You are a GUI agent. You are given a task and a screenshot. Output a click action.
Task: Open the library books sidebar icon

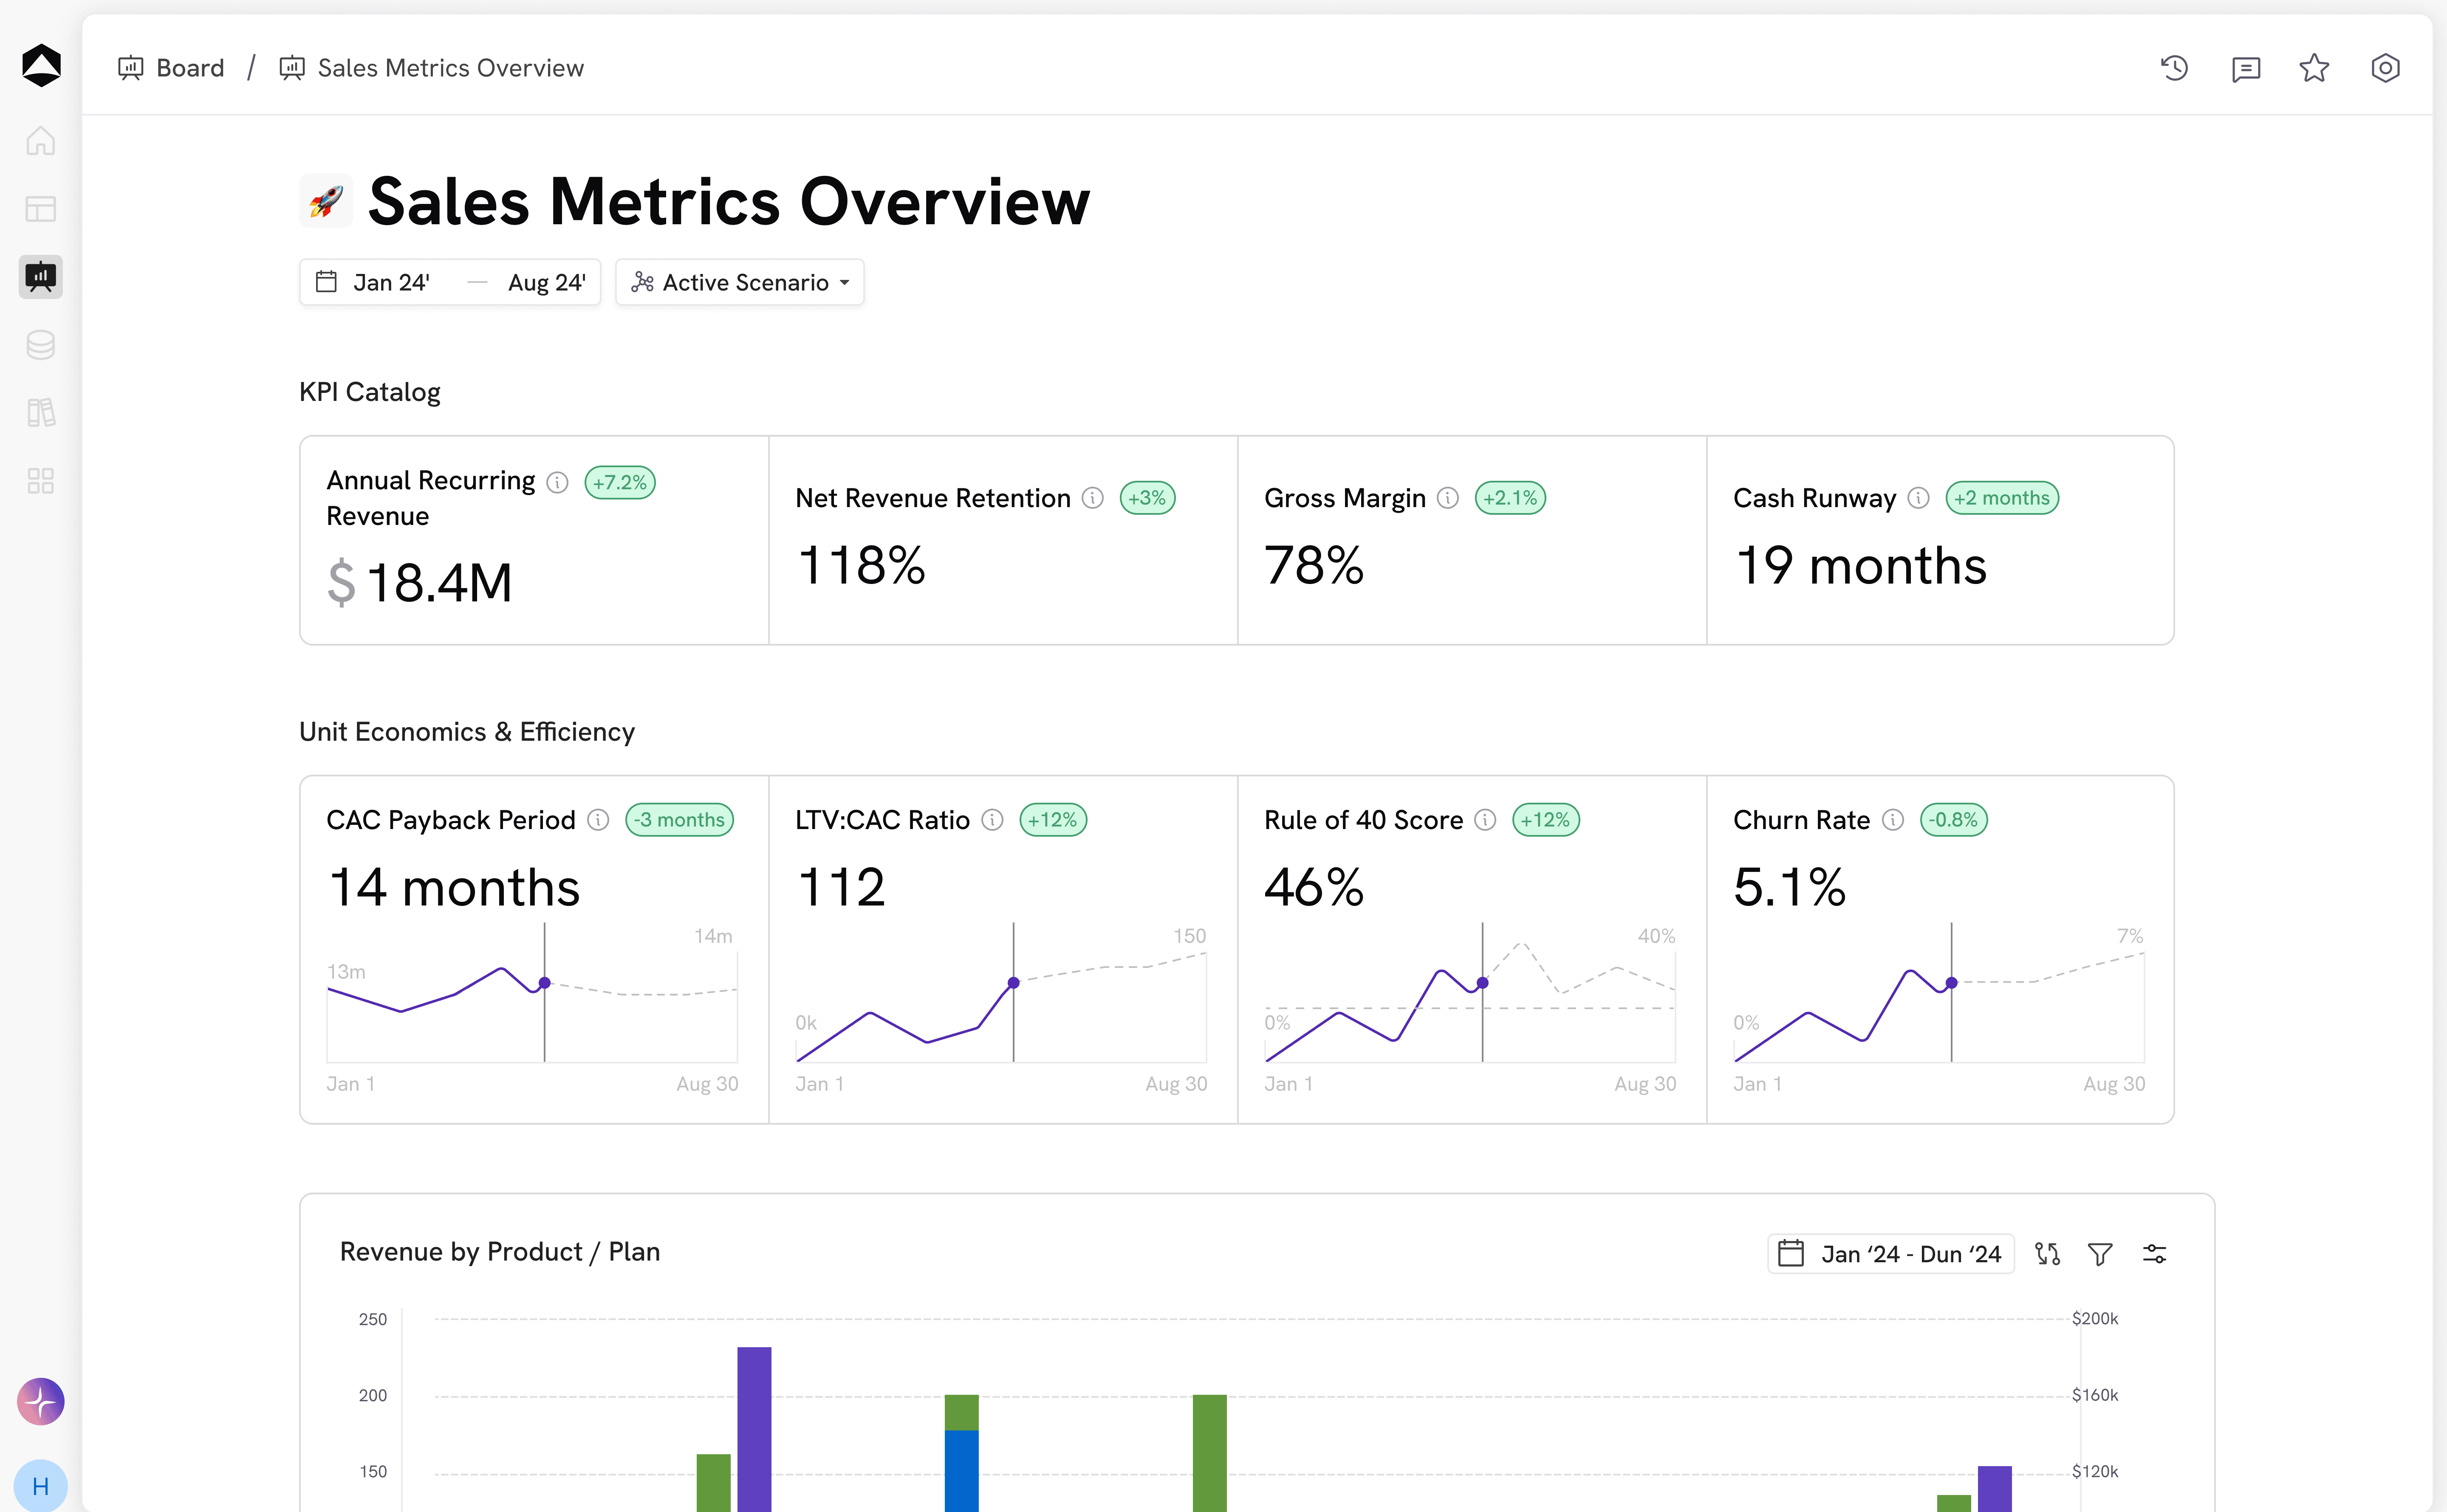pos(40,413)
